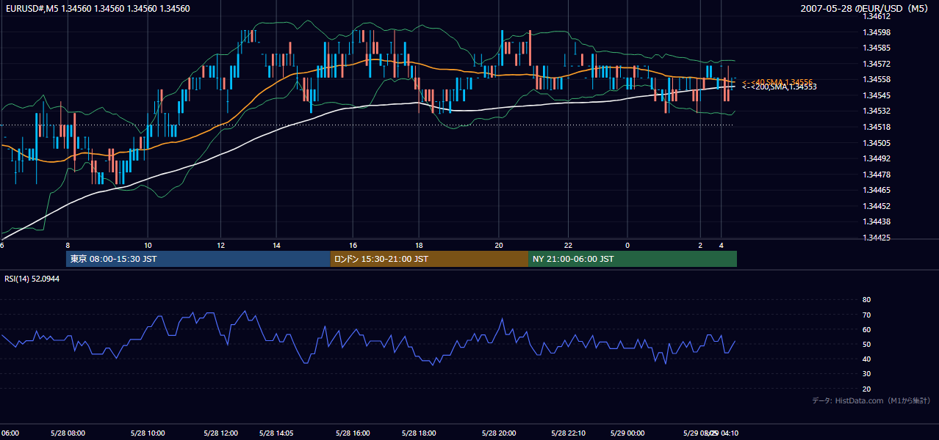Click price axis label 1.34505
The height and width of the screenshot is (440, 939).
pos(878,143)
